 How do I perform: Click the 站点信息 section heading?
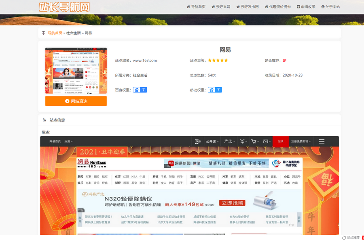click(x=57, y=120)
